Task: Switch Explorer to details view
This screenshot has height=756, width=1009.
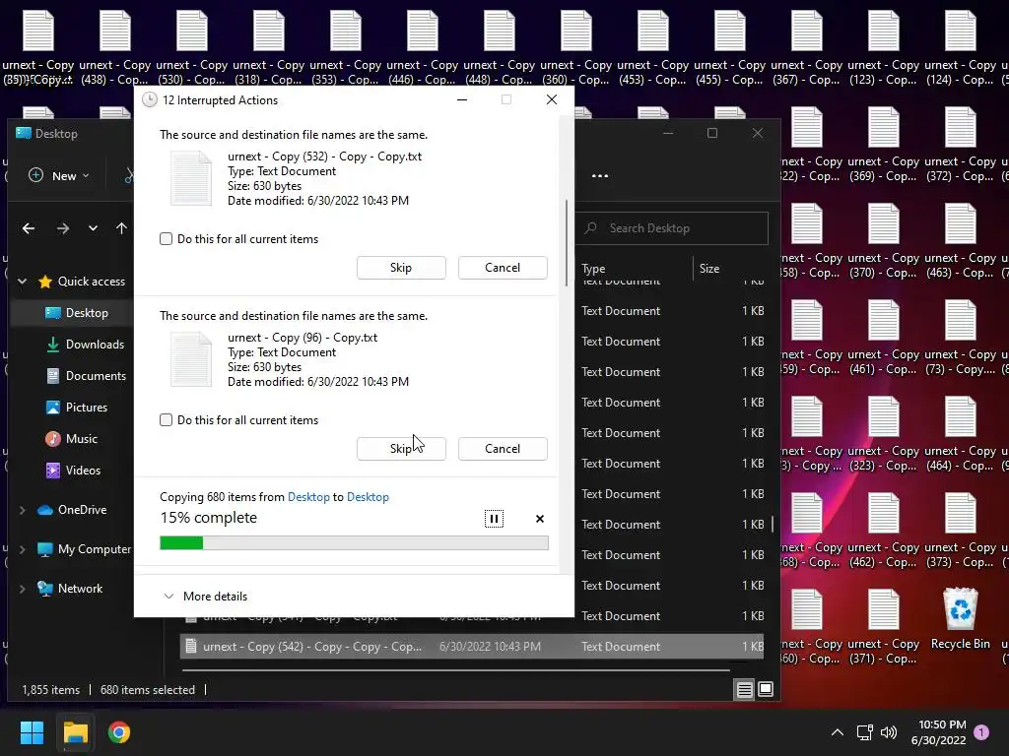Action: click(745, 690)
